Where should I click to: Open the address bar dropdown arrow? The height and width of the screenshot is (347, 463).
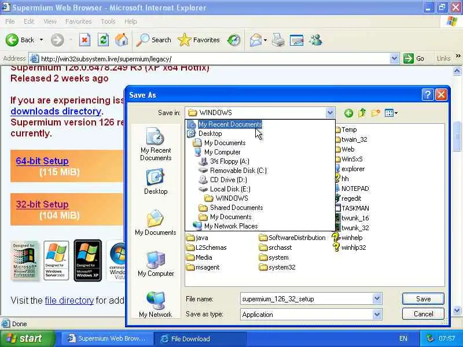[394, 58]
